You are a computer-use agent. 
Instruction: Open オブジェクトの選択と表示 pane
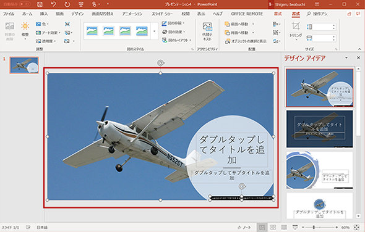246,41
